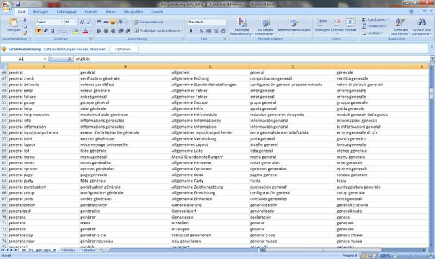Screen dimensions: 435x259
Task: Increase the cell indent
Action: tap(128, 31)
